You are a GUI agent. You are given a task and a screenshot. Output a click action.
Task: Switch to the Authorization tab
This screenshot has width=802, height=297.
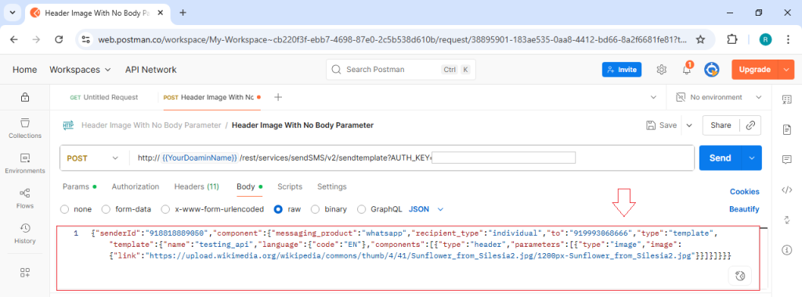pos(135,187)
